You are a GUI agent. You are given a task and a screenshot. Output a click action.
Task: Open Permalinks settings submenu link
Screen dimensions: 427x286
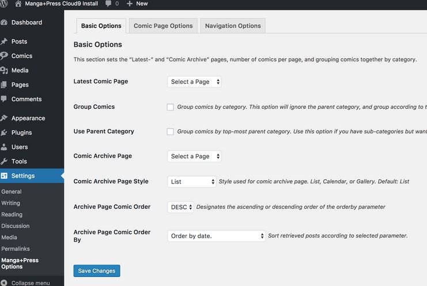[16, 249]
